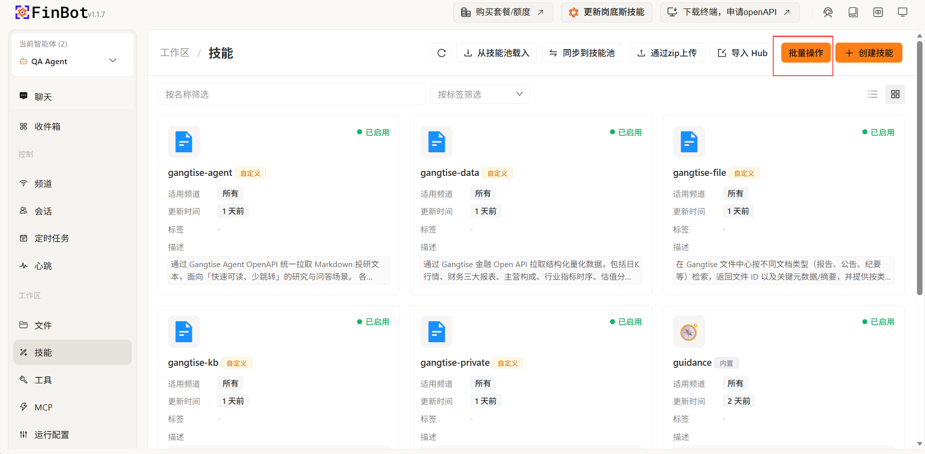Click 通过zip上传 button

[667, 53]
